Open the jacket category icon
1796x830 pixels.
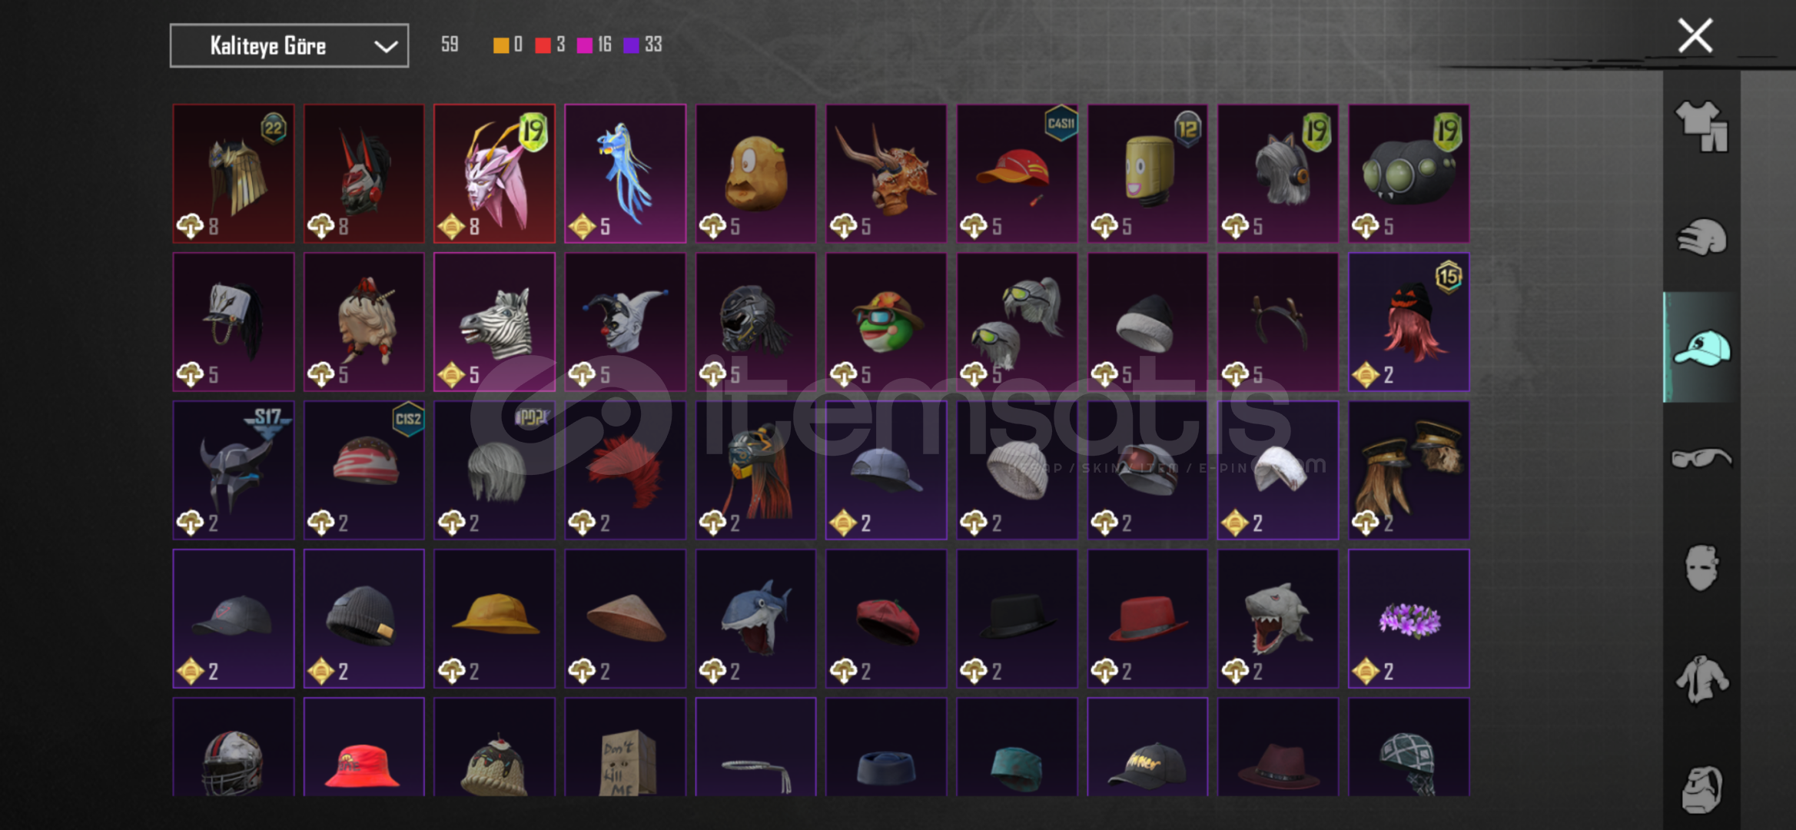1701,679
